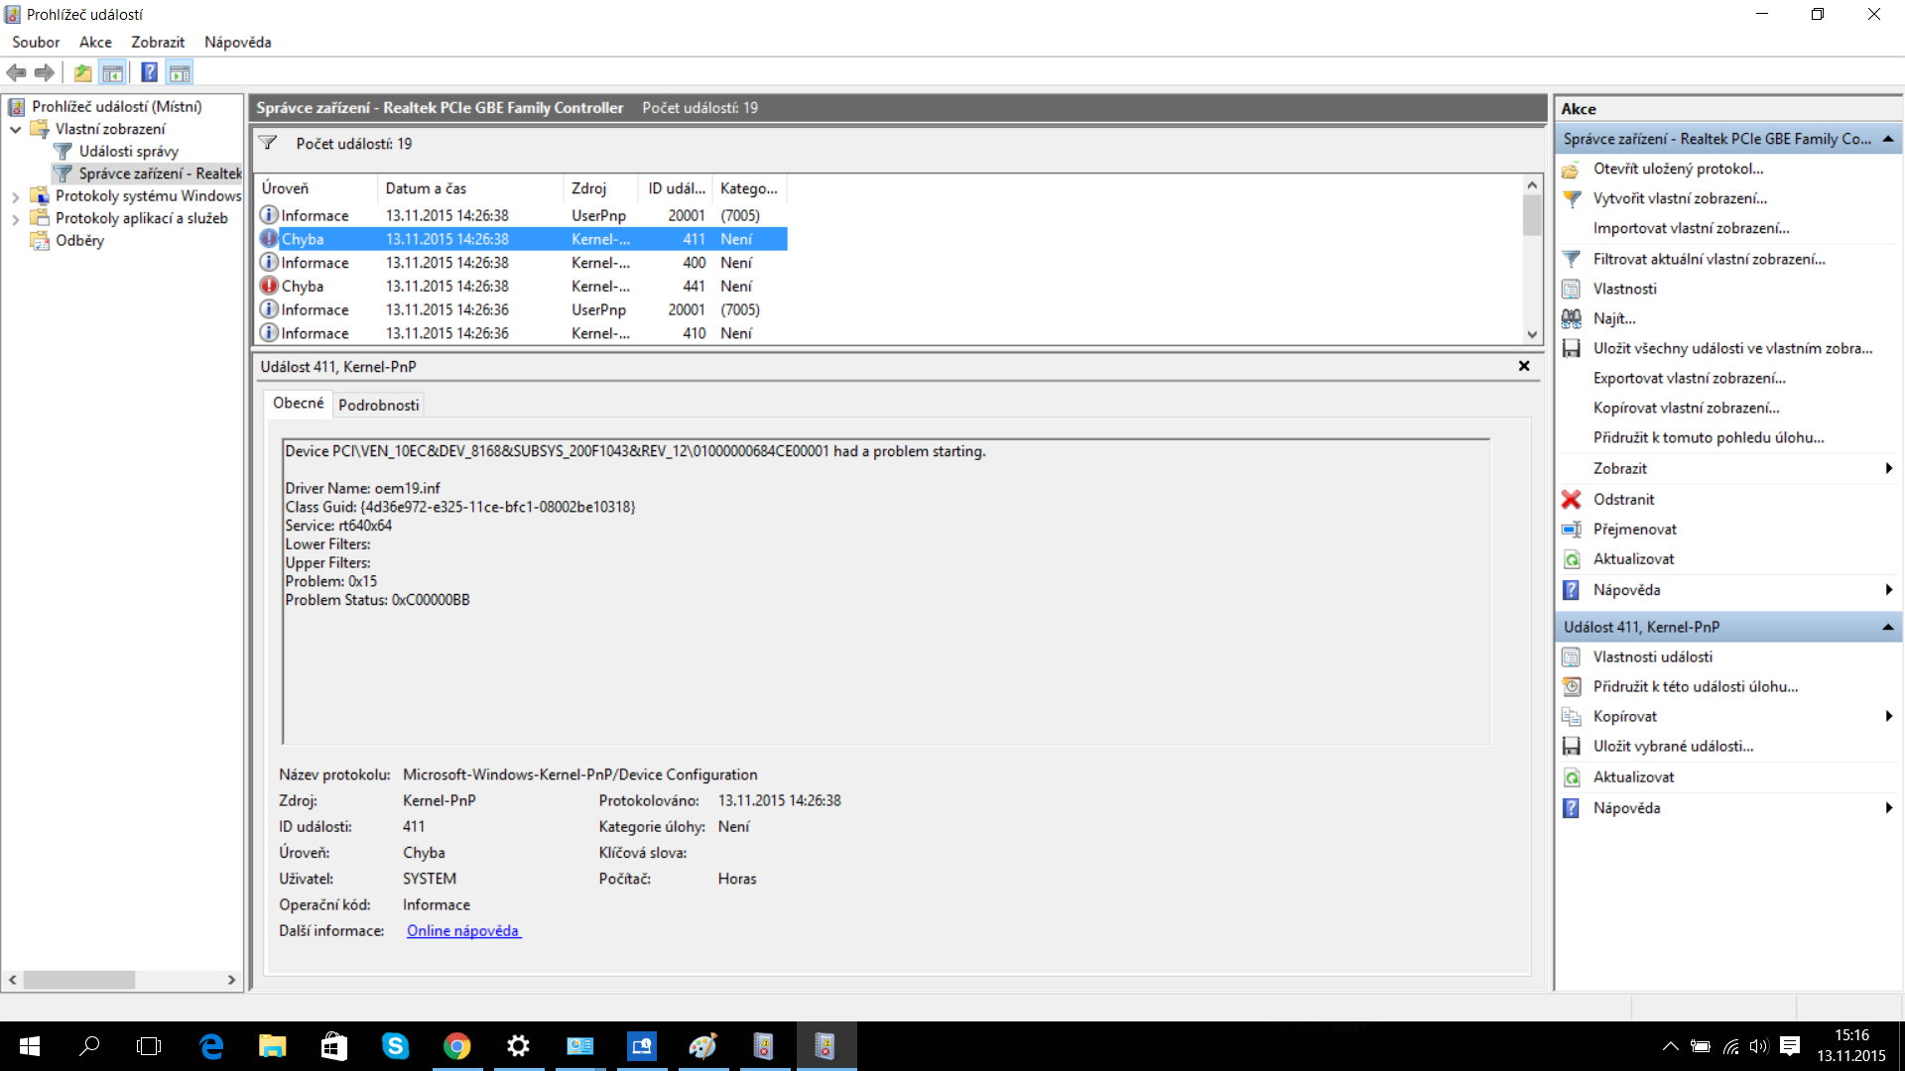Image resolution: width=1905 pixels, height=1071 pixels.
Task: Click the Show/Hide action pane toolbar icon
Action: [x=180, y=72]
